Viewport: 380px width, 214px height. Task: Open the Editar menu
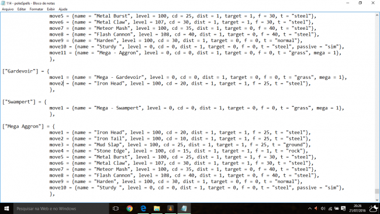22,9
